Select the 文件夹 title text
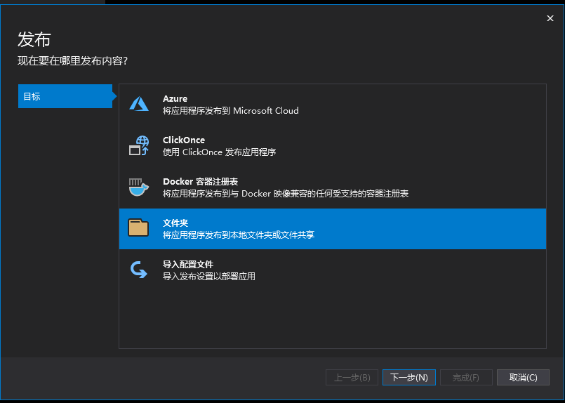The height and width of the screenshot is (403, 565). point(175,223)
